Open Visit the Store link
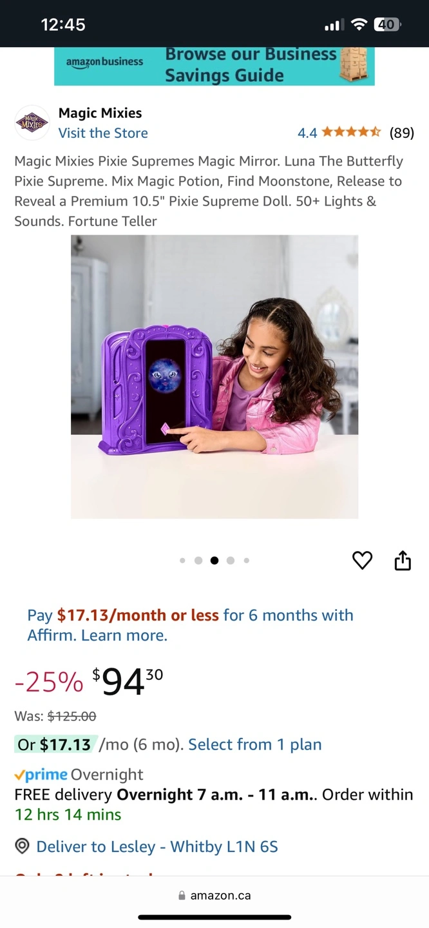The width and height of the screenshot is (429, 928). coord(103,133)
